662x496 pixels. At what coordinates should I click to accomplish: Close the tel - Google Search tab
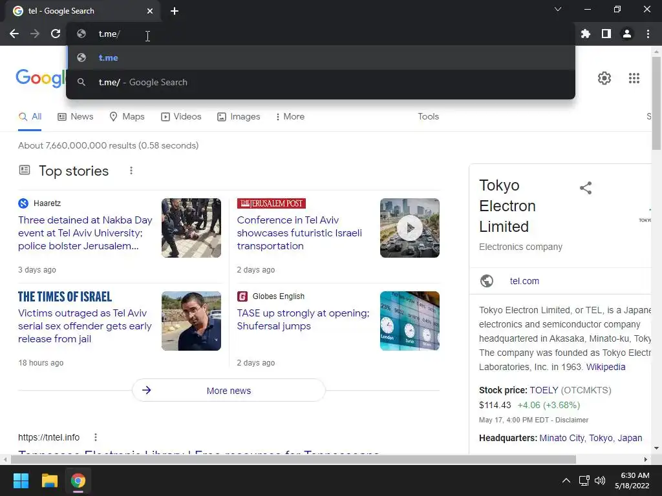pyautogui.click(x=150, y=11)
